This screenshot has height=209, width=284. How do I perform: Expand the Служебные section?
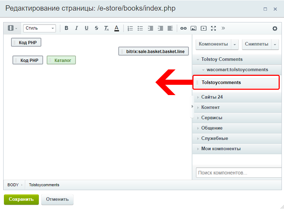237,139
